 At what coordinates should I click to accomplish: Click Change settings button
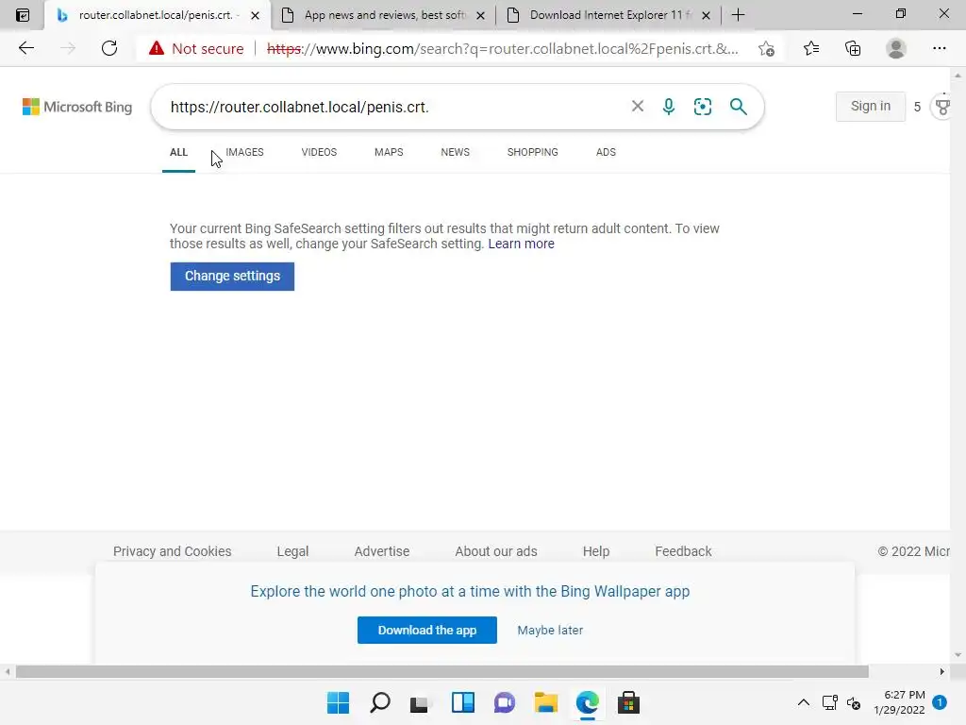click(232, 277)
